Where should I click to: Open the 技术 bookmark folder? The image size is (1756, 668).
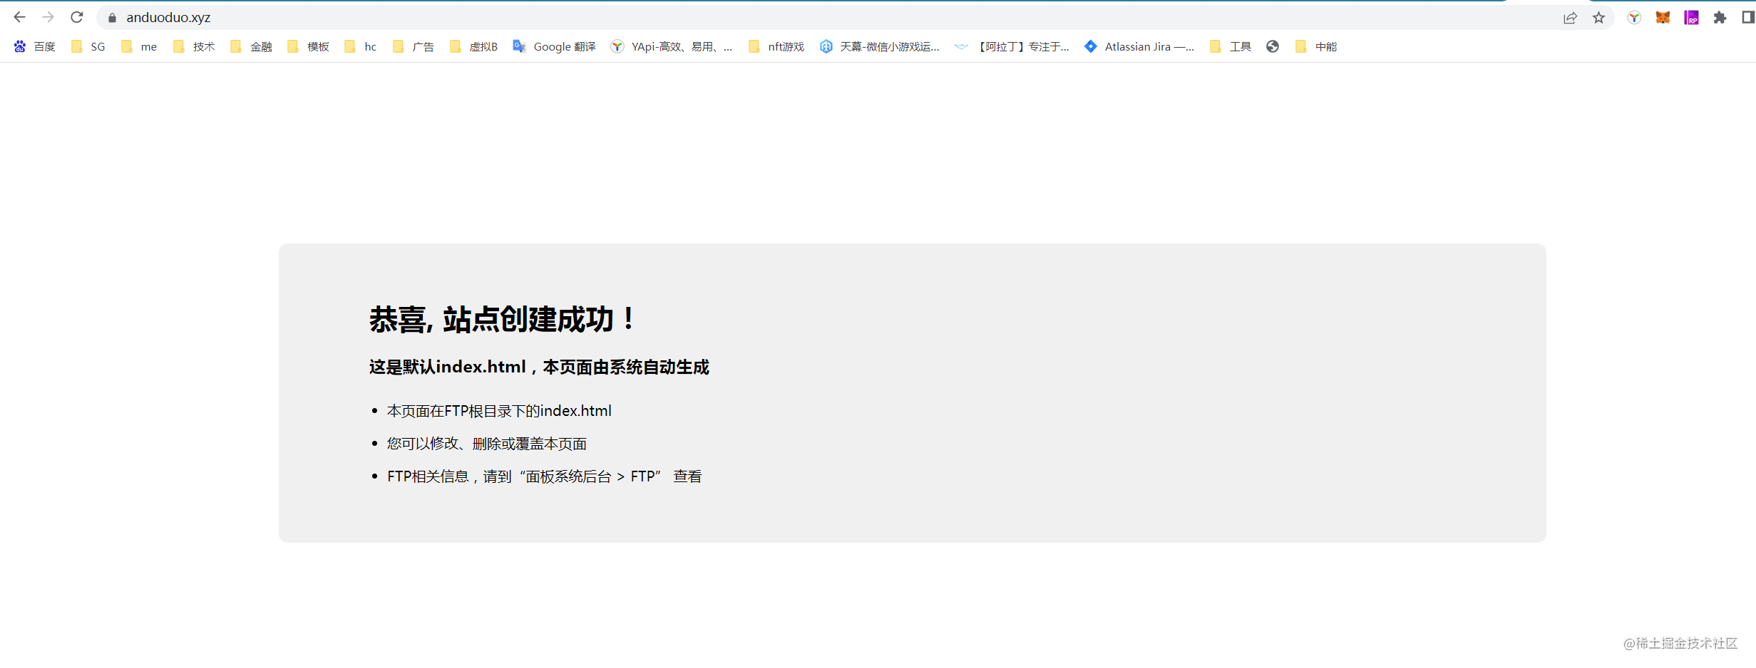pos(194,47)
